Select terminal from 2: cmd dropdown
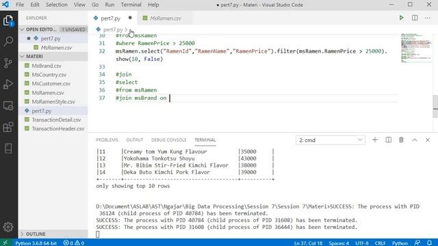438x246 pixels. point(330,140)
